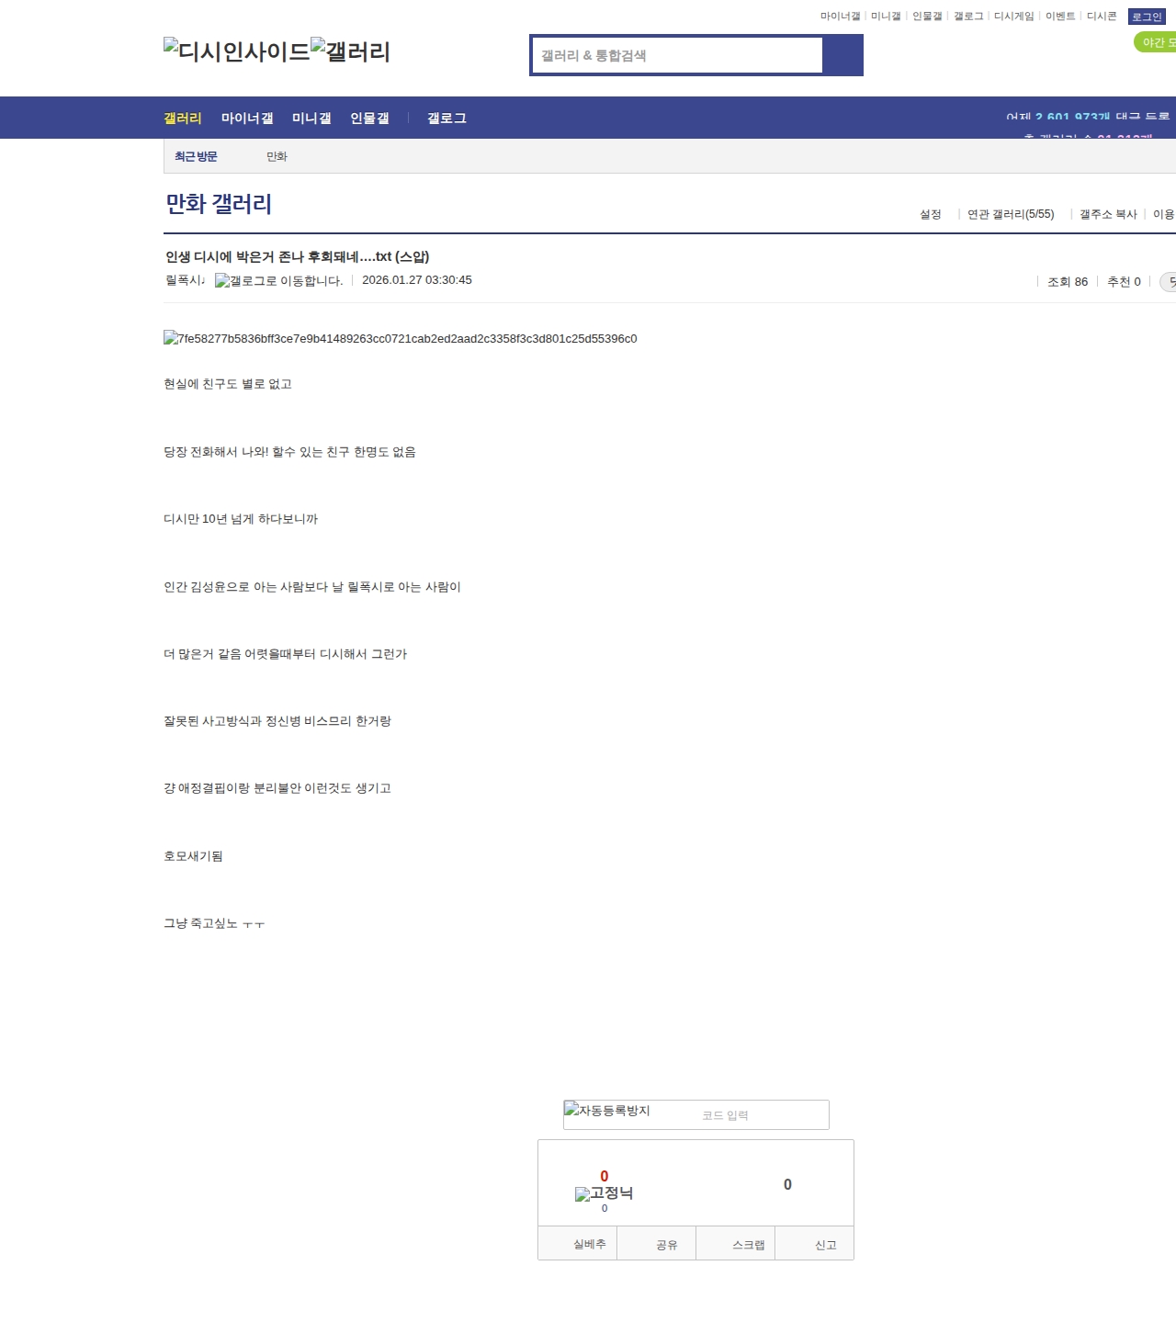The image size is (1176, 1322).
Task: Open the 인물갤 tab in the navigation bar
Action: pos(369,118)
